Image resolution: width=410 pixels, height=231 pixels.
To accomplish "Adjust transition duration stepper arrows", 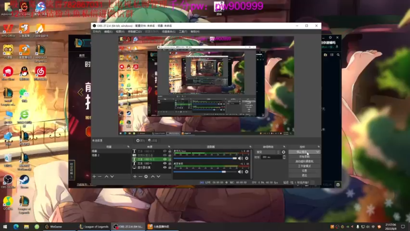I will (284, 157).
